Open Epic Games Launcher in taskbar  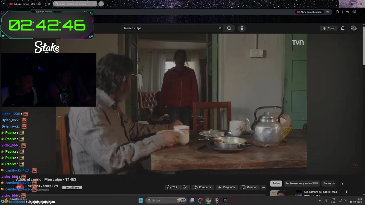(225, 200)
